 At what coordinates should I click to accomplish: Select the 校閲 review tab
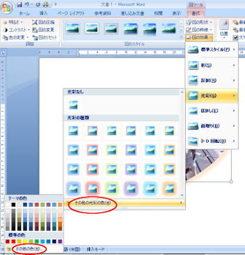tap(158, 13)
